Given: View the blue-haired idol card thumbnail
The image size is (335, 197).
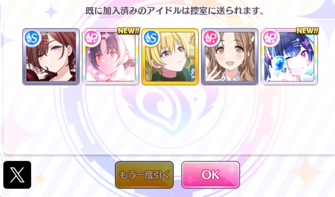Looking at the screenshot, I should (289, 57).
